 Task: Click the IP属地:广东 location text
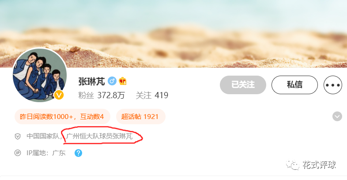pos(46,153)
